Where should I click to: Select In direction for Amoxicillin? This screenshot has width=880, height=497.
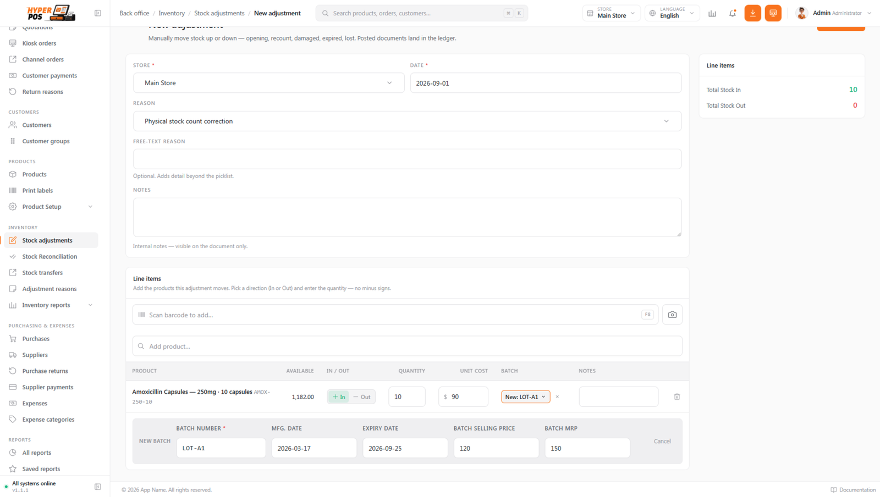pos(339,397)
